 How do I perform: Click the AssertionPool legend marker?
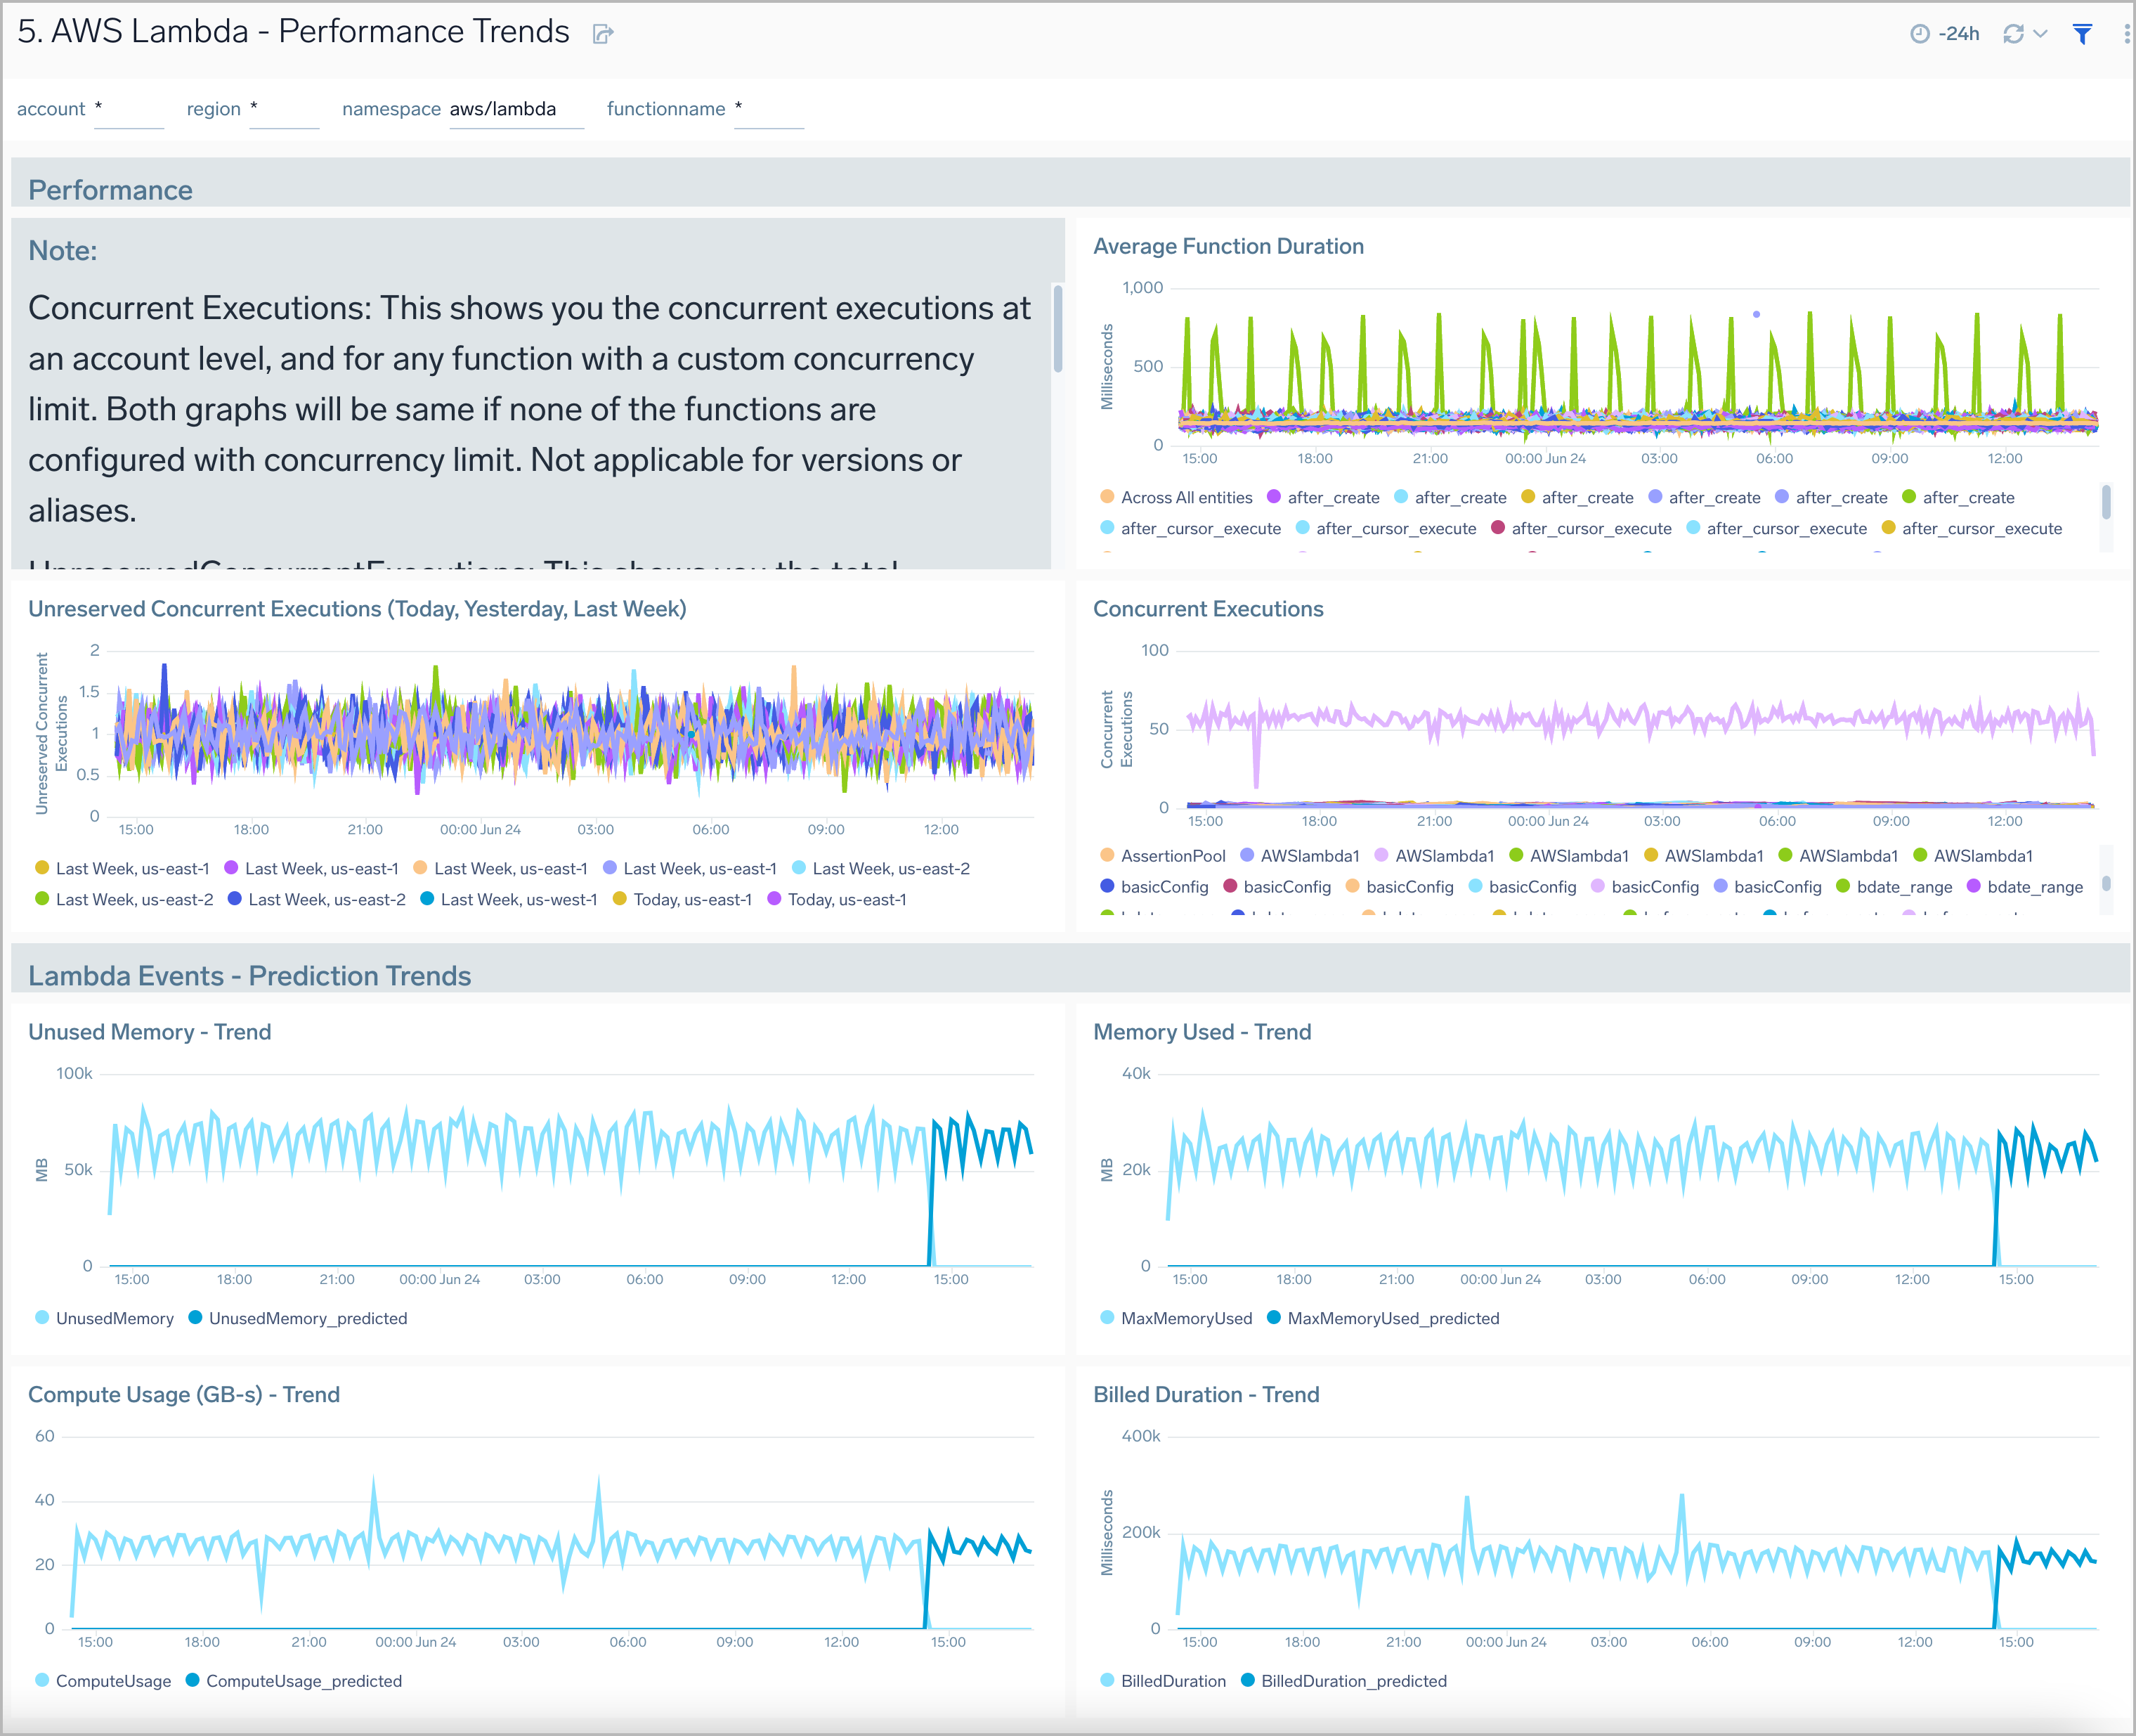pos(1107,855)
